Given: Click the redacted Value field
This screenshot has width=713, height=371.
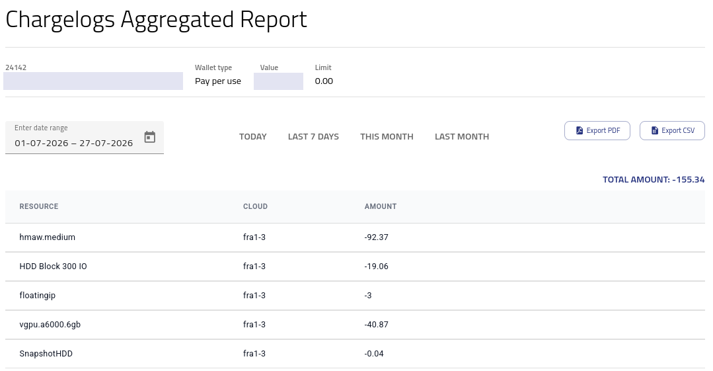Looking at the screenshot, I should point(278,81).
